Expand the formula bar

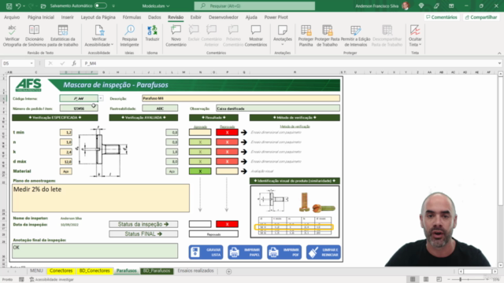[499, 64]
